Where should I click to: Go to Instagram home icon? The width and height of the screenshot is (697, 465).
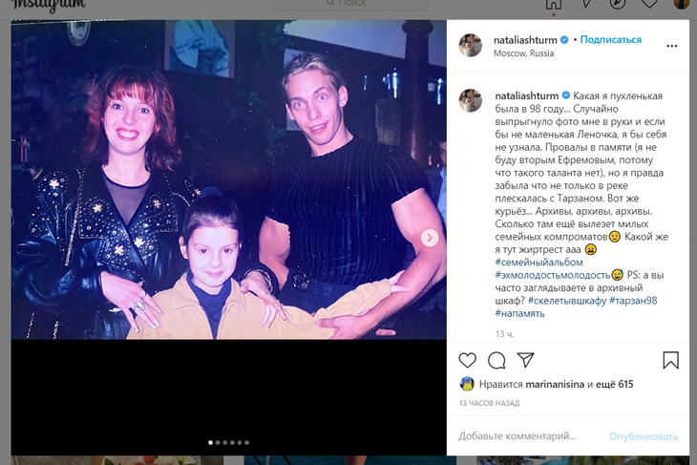pyautogui.click(x=554, y=4)
